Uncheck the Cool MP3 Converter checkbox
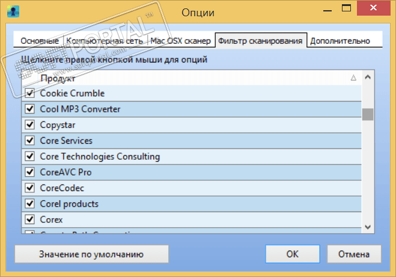Screen dimensions: 396x277 pos(30,109)
